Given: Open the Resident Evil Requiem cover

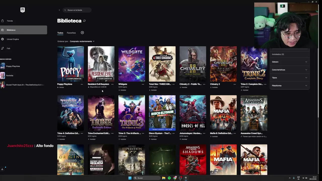Looking at the screenshot, I should tap(101, 64).
